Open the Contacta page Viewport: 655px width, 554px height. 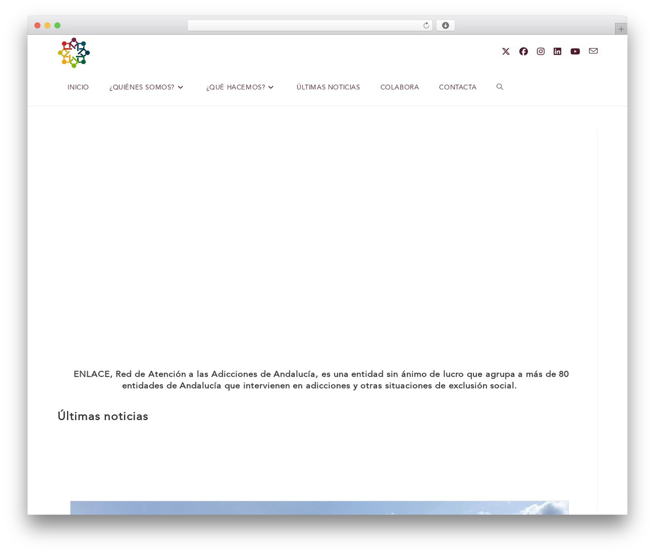[x=457, y=87]
